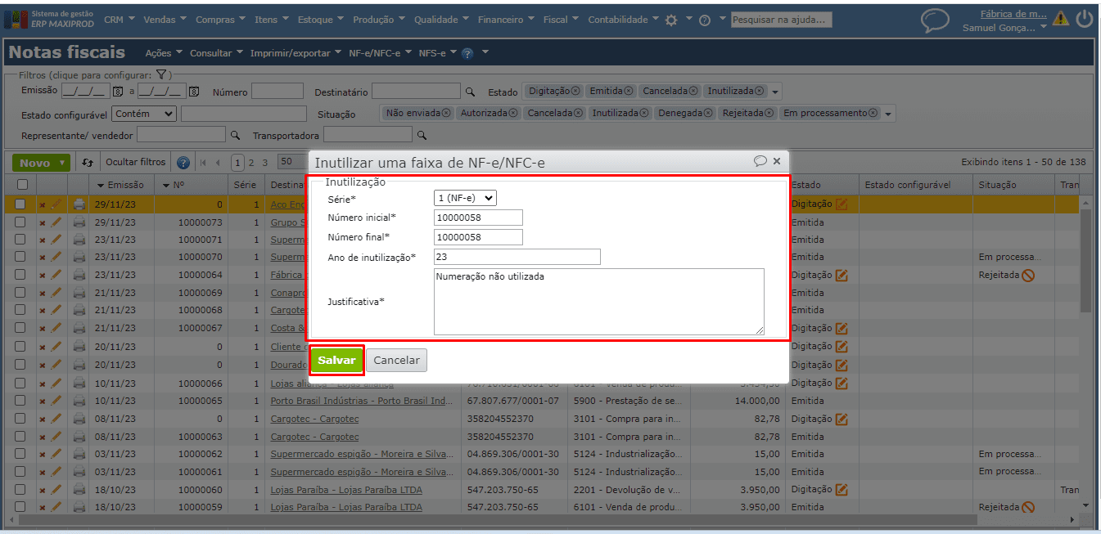Click the power logout icon
This screenshot has width=1101, height=534.
(1085, 19)
